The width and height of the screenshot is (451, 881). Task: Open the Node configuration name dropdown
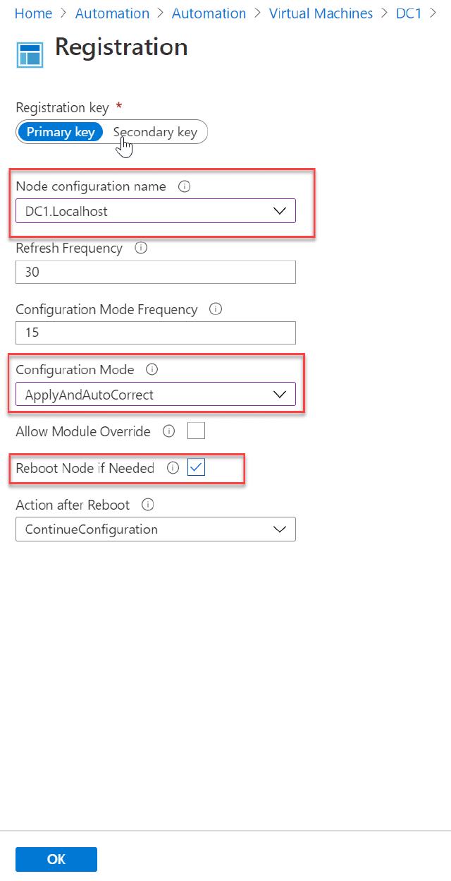tap(155, 211)
